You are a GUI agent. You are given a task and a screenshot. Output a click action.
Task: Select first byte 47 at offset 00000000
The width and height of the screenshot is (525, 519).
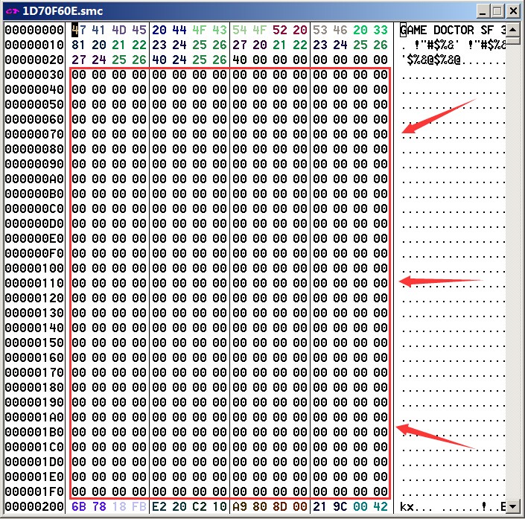pos(78,31)
